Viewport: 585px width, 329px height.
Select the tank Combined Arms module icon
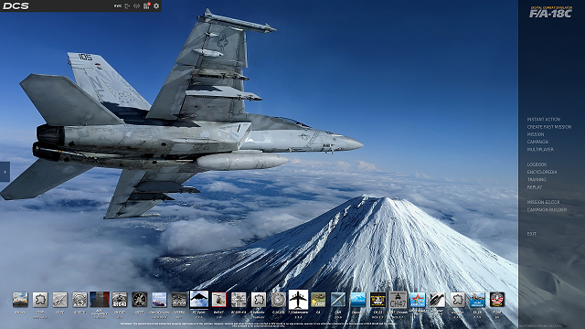pos(318,300)
